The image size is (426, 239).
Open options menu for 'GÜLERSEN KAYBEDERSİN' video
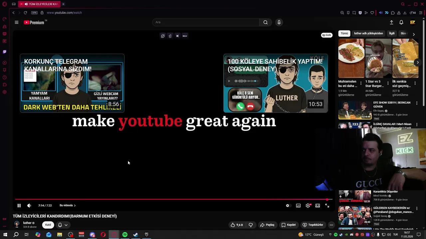pos(417,208)
